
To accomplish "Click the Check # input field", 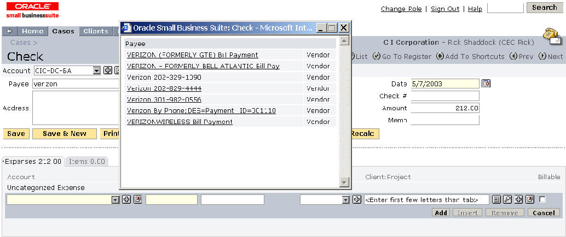I will pos(445,96).
